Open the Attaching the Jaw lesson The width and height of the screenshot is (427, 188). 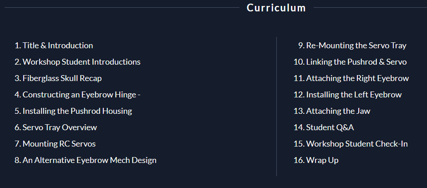pos(332,111)
